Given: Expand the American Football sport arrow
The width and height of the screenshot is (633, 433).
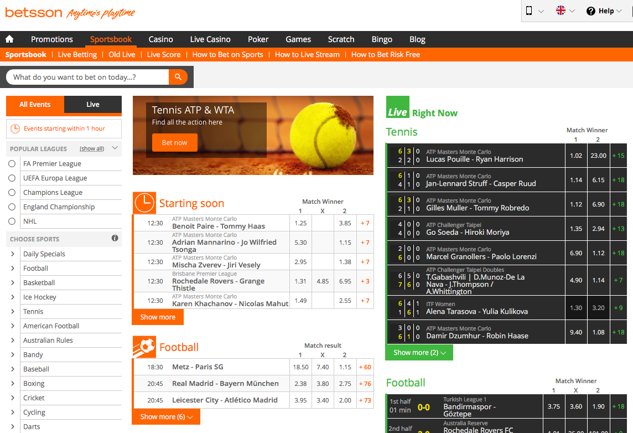Looking at the screenshot, I should tap(13, 326).
